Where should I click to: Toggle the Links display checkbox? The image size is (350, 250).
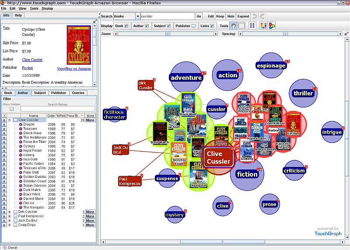pos(212,26)
